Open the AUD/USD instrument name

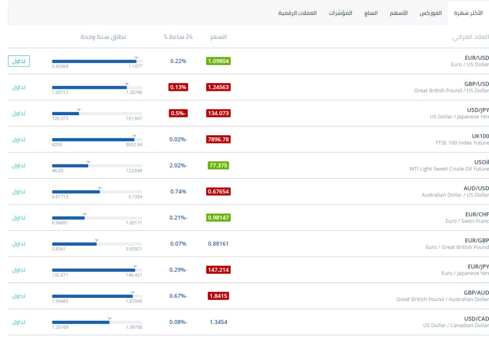click(476, 188)
